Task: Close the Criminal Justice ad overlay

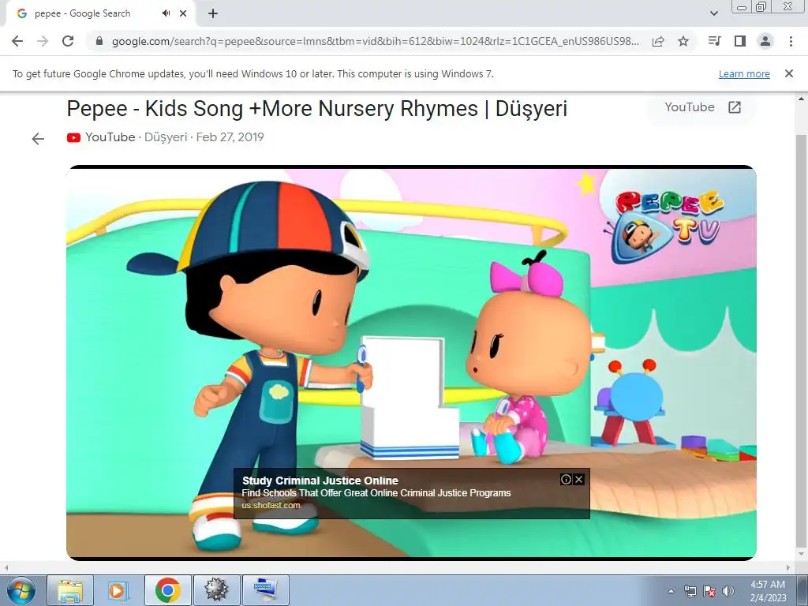Action: [578, 479]
